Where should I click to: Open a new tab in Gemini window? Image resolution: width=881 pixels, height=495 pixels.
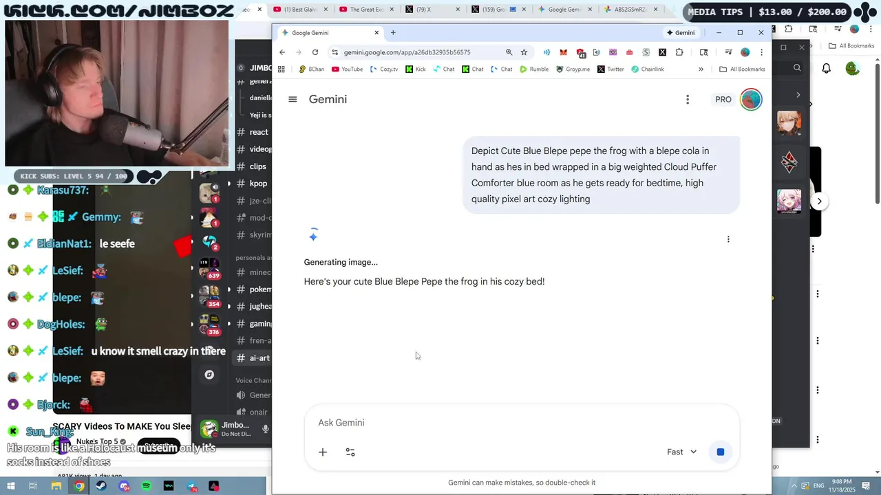pyautogui.click(x=393, y=32)
